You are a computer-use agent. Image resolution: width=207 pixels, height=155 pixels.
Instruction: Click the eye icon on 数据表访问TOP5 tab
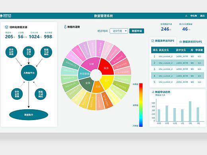(180, 42)
